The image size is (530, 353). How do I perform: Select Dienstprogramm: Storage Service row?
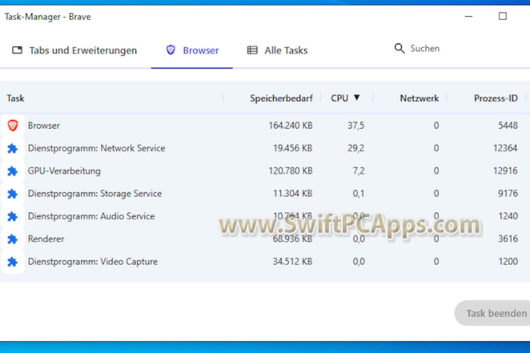click(265, 193)
